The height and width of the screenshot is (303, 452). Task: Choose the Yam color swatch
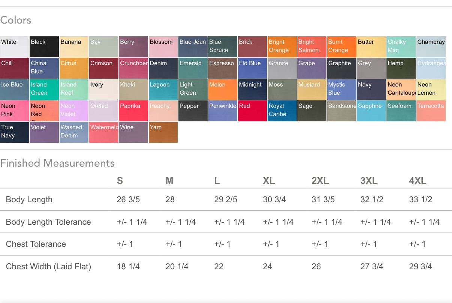pos(163,132)
